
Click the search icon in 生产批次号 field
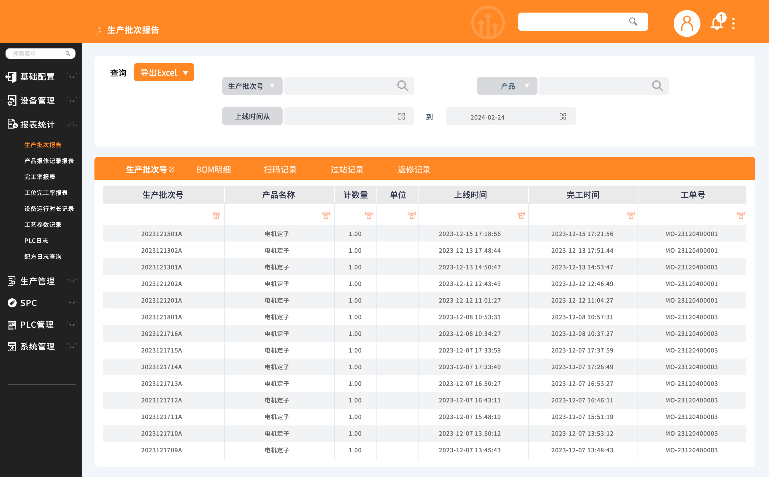click(x=402, y=86)
